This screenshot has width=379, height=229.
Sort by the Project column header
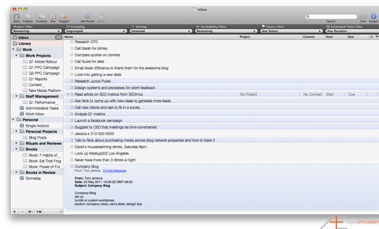pyautogui.click(x=270, y=37)
